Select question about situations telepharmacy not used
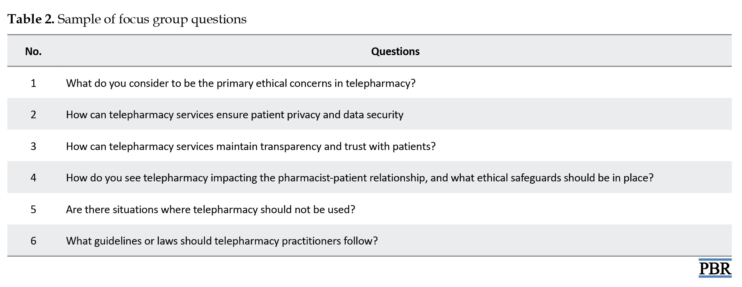The image size is (742, 287). (210, 209)
